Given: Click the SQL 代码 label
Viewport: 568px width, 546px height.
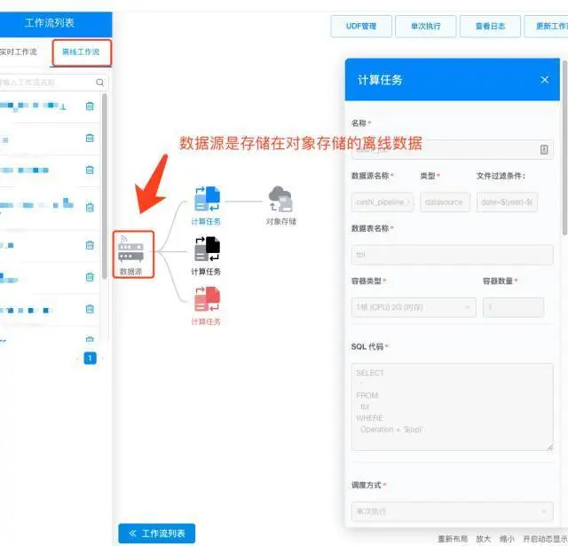Looking at the screenshot, I should tap(367, 347).
